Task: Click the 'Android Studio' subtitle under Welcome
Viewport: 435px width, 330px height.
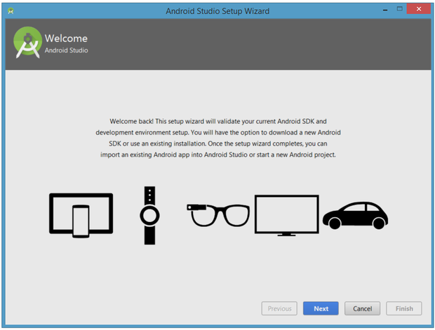Action: pyautogui.click(x=67, y=50)
